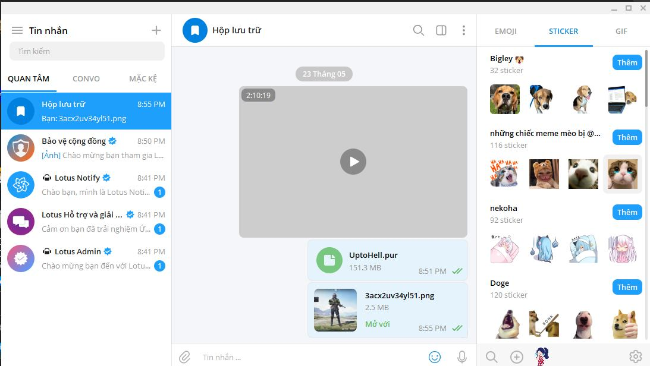Add the những chiếc meme mèo sticker pack
The width and height of the screenshot is (650, 366).
(x=627, y=137)
